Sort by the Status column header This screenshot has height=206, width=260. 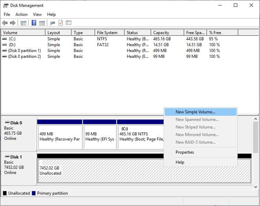click(x=138, y=33)
